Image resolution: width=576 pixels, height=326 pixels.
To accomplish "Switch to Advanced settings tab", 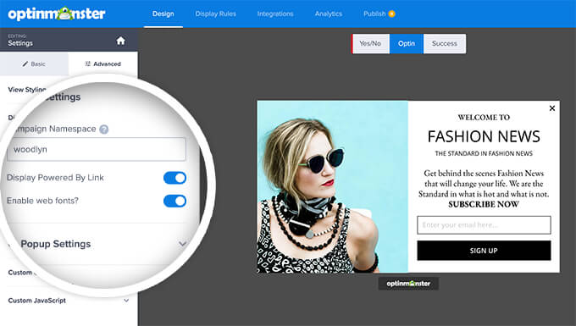I will (102, 64).
